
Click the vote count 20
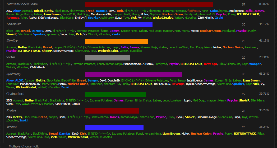pos(244,58)
